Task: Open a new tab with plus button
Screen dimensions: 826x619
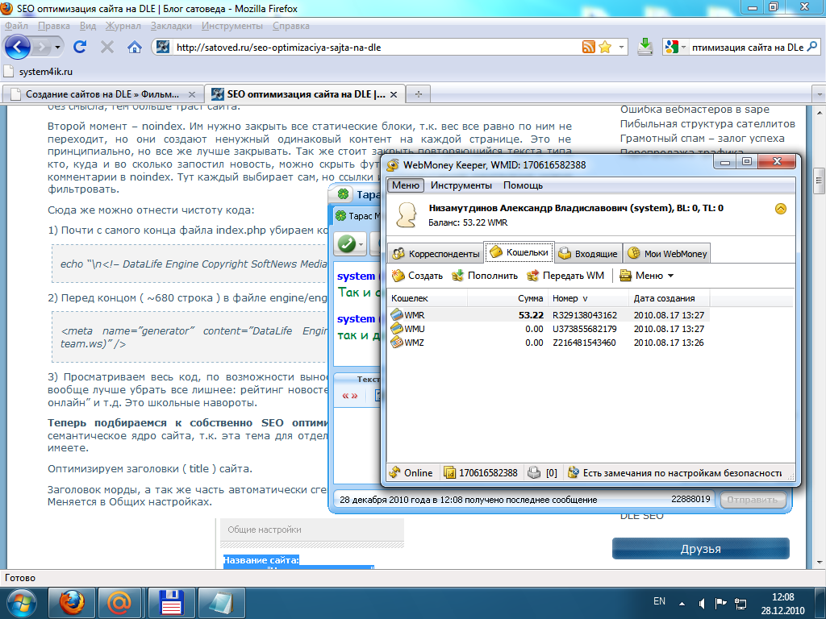Action: 419,94
